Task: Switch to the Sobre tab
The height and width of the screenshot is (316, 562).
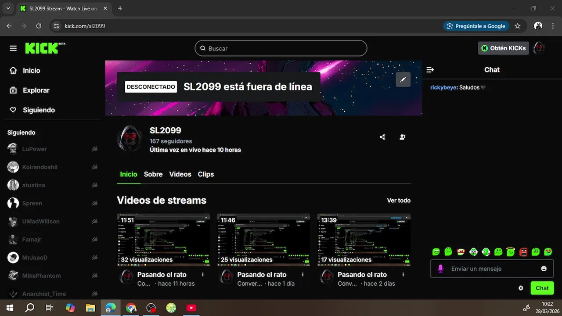Action: pos(153,174)
